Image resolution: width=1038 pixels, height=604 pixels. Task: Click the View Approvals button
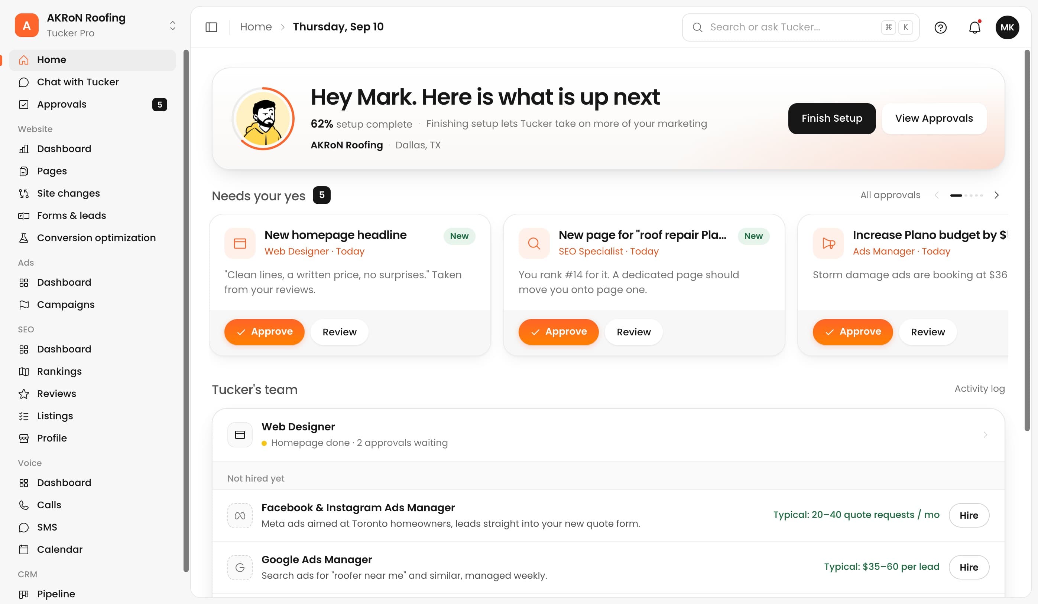[934, 118]
